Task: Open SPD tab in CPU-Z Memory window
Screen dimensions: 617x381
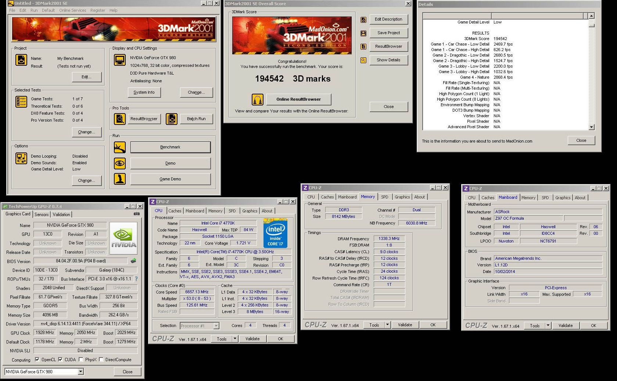Action: (385, 197)
